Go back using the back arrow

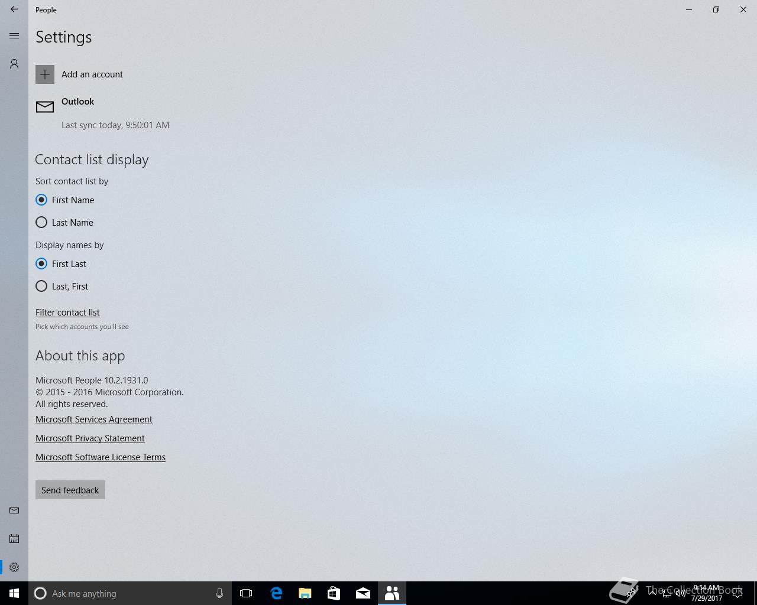[14, 9]
